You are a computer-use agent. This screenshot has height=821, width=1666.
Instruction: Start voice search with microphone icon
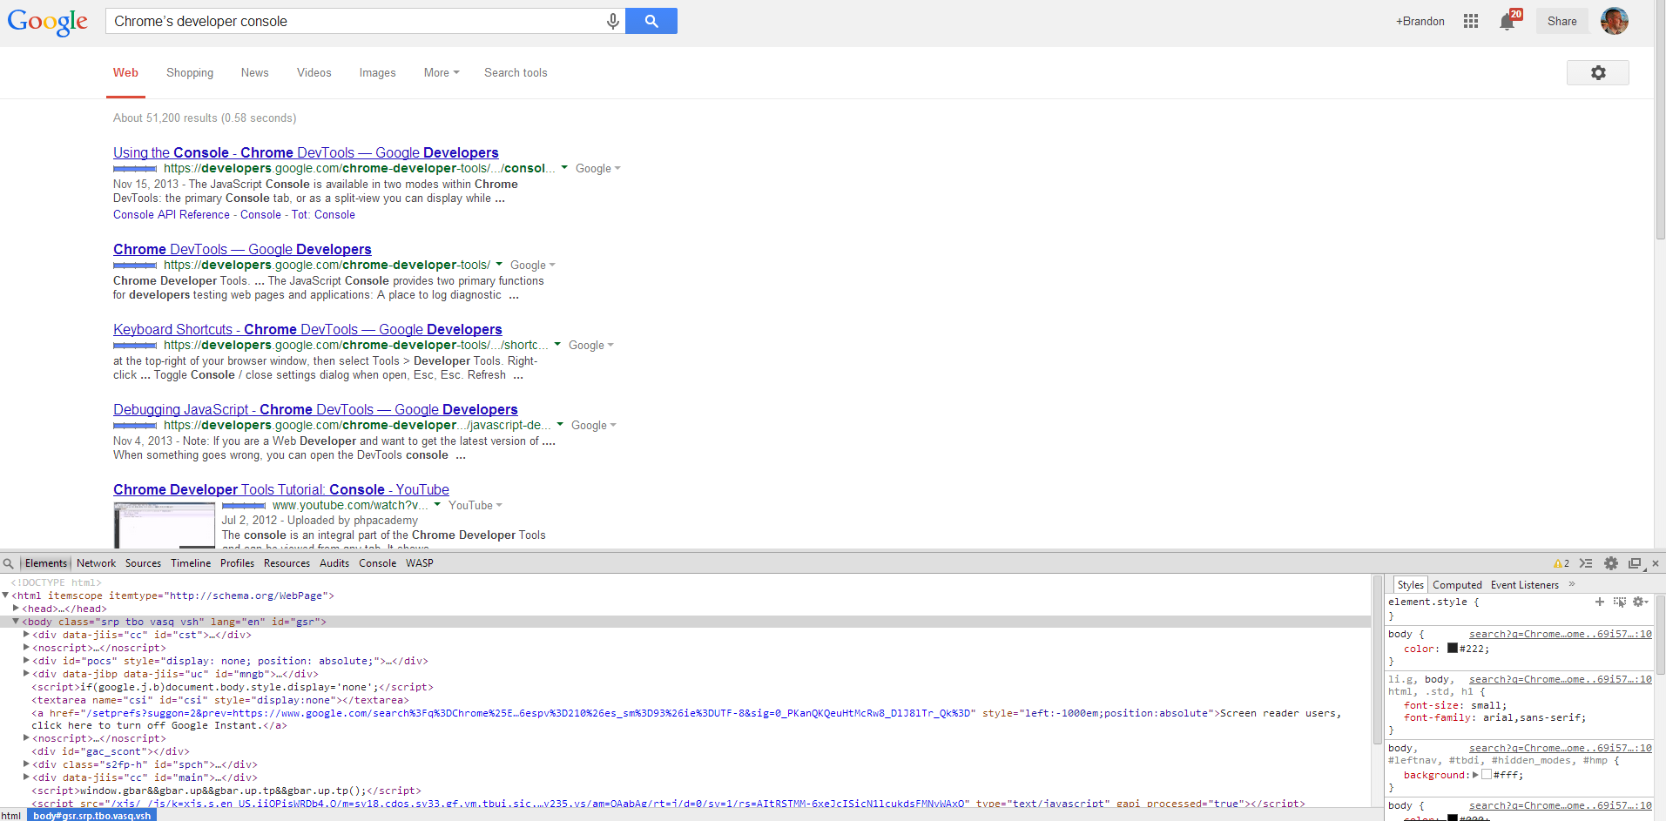coord(612,20)
